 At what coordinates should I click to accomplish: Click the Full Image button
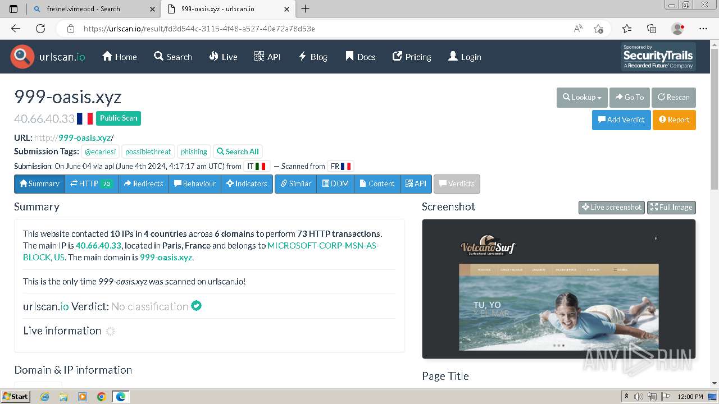coord(671,207)
